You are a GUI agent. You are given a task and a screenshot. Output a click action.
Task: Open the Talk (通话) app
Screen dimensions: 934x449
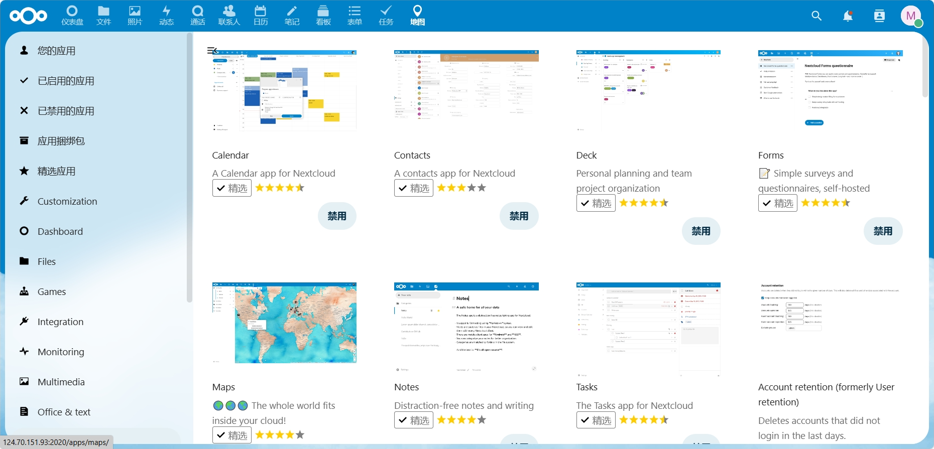pos(198,16)
